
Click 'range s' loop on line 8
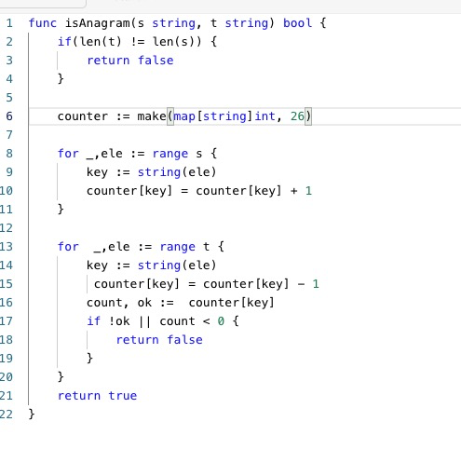coord(177,154)
